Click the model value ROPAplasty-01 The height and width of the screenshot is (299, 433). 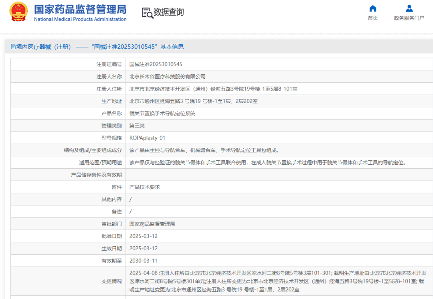(147, 138)
